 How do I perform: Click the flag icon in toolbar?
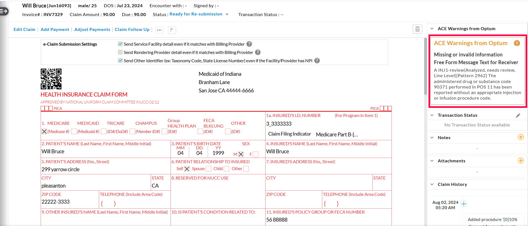pyautogui.click(x=172, y=30)
